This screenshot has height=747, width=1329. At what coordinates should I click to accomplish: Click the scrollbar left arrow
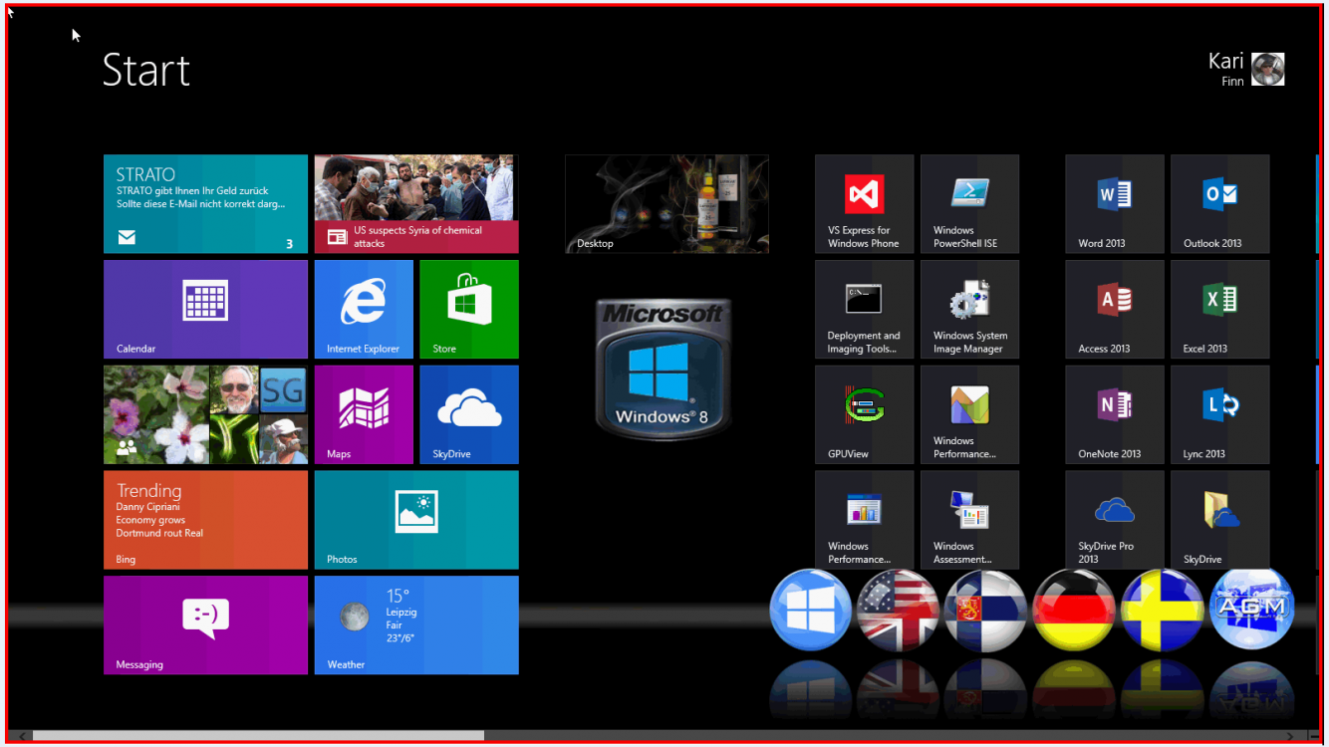coord(23,735)
